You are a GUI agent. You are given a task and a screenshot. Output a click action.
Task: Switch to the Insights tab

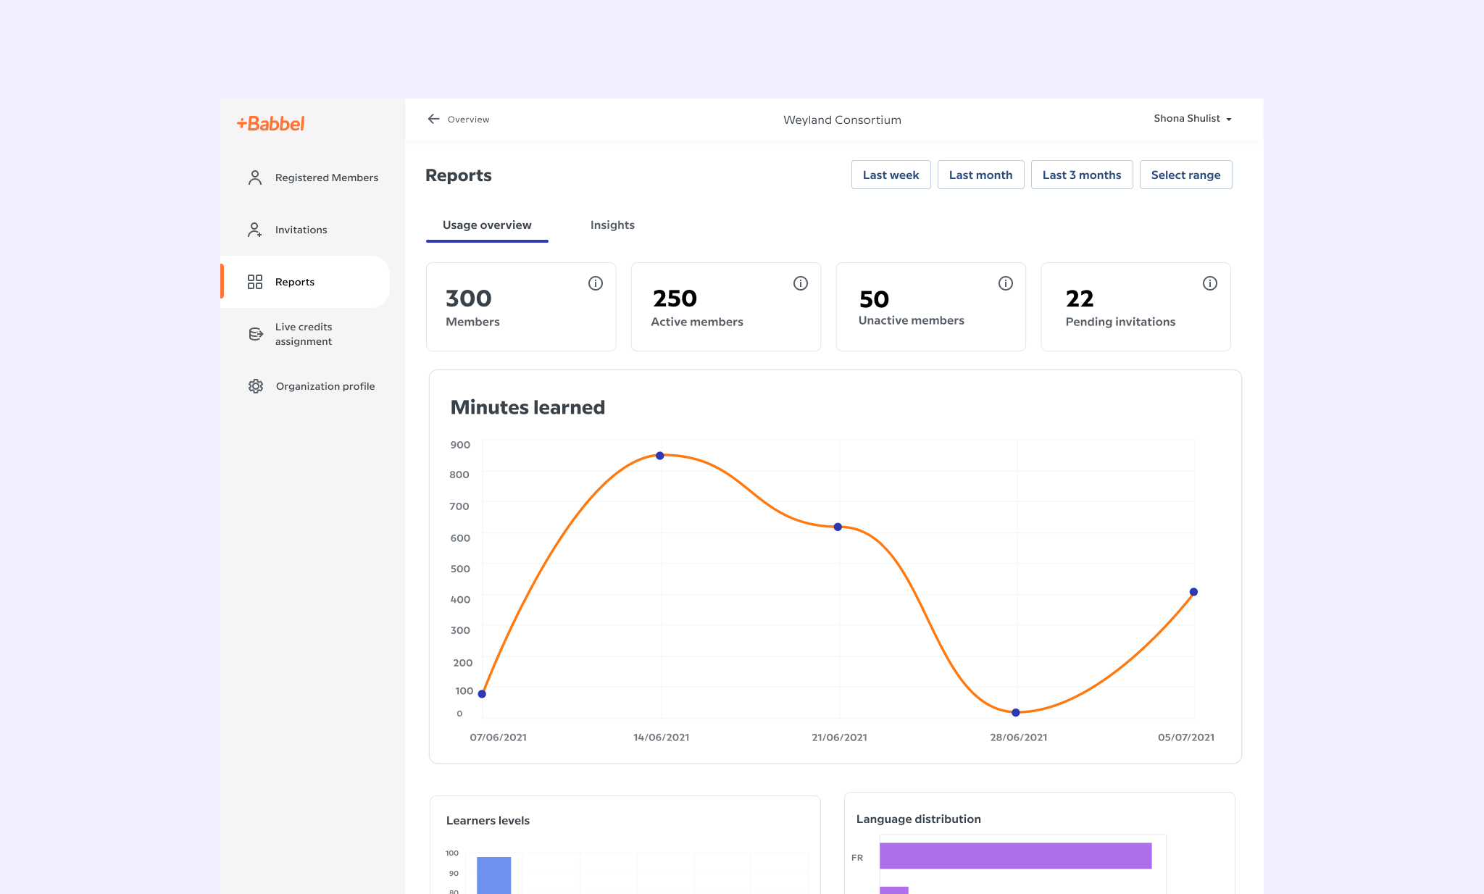[612, 225]
